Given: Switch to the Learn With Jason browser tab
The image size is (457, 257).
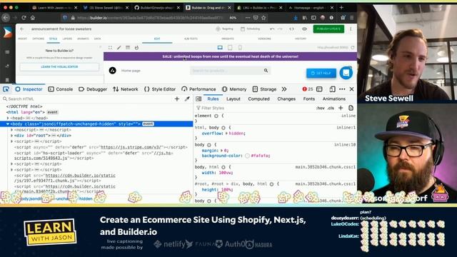Looking at the screenshot, I should tap(55, 8).
